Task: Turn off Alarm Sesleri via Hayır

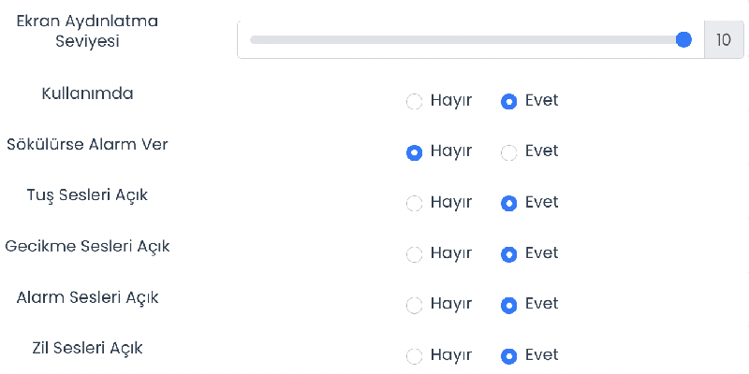Action: 414,306
